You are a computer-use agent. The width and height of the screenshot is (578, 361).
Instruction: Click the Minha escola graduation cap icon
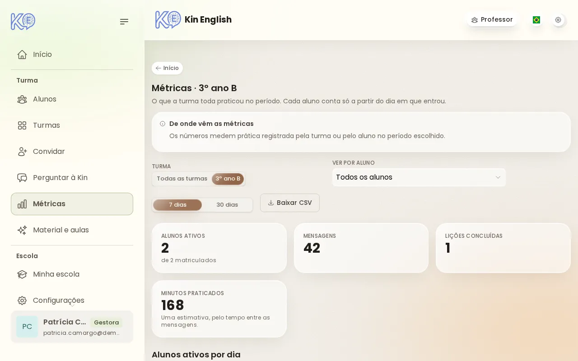point(22,274)
